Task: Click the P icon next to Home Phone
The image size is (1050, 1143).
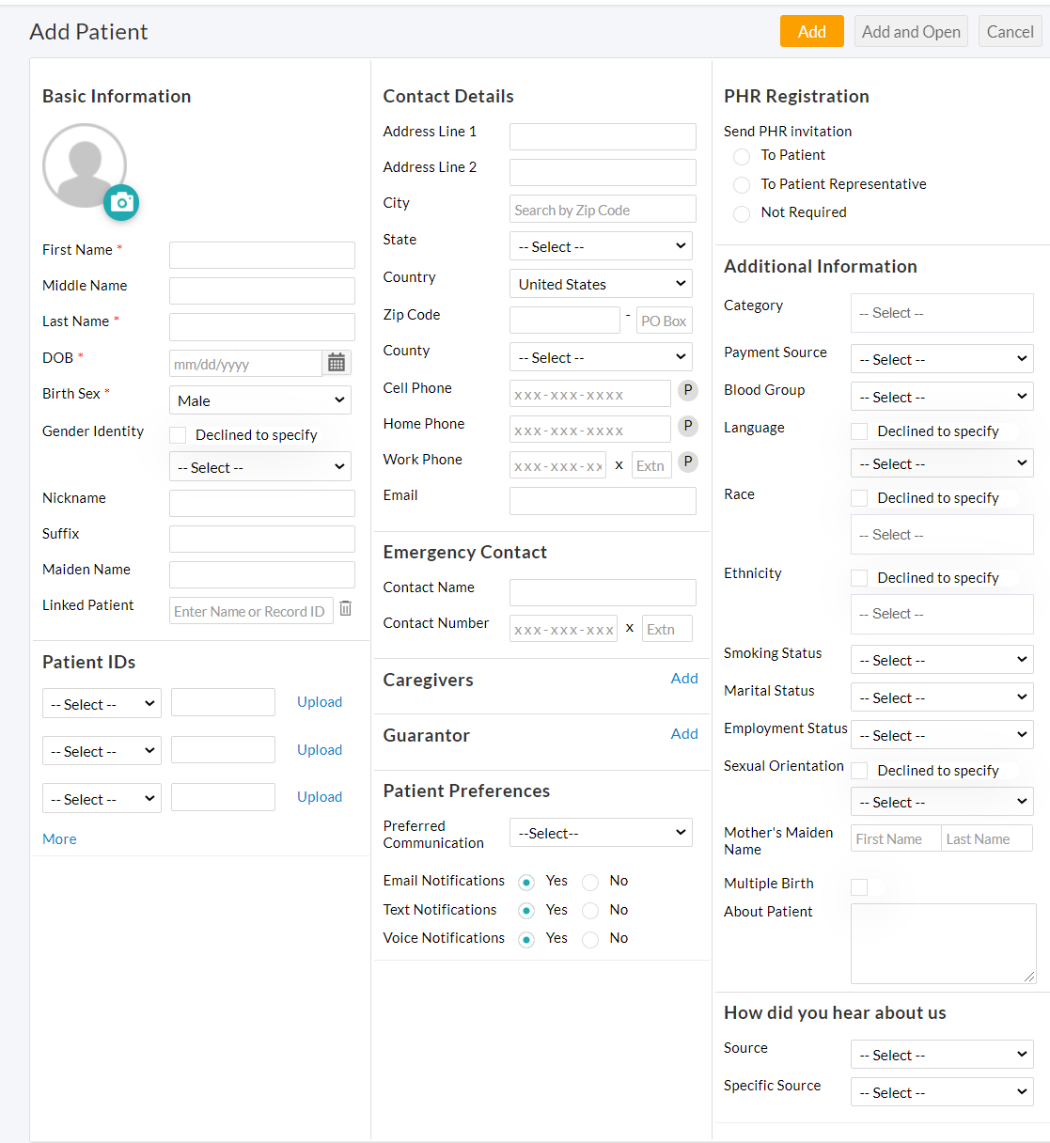Action: tap(688, 426)
